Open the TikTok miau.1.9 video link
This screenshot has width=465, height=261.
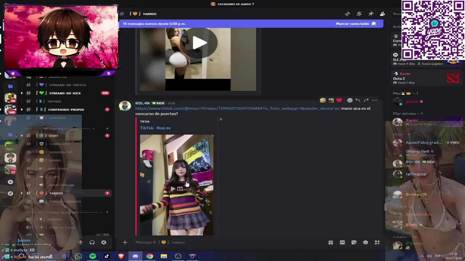pyautogui.click(x=238, y=108)
